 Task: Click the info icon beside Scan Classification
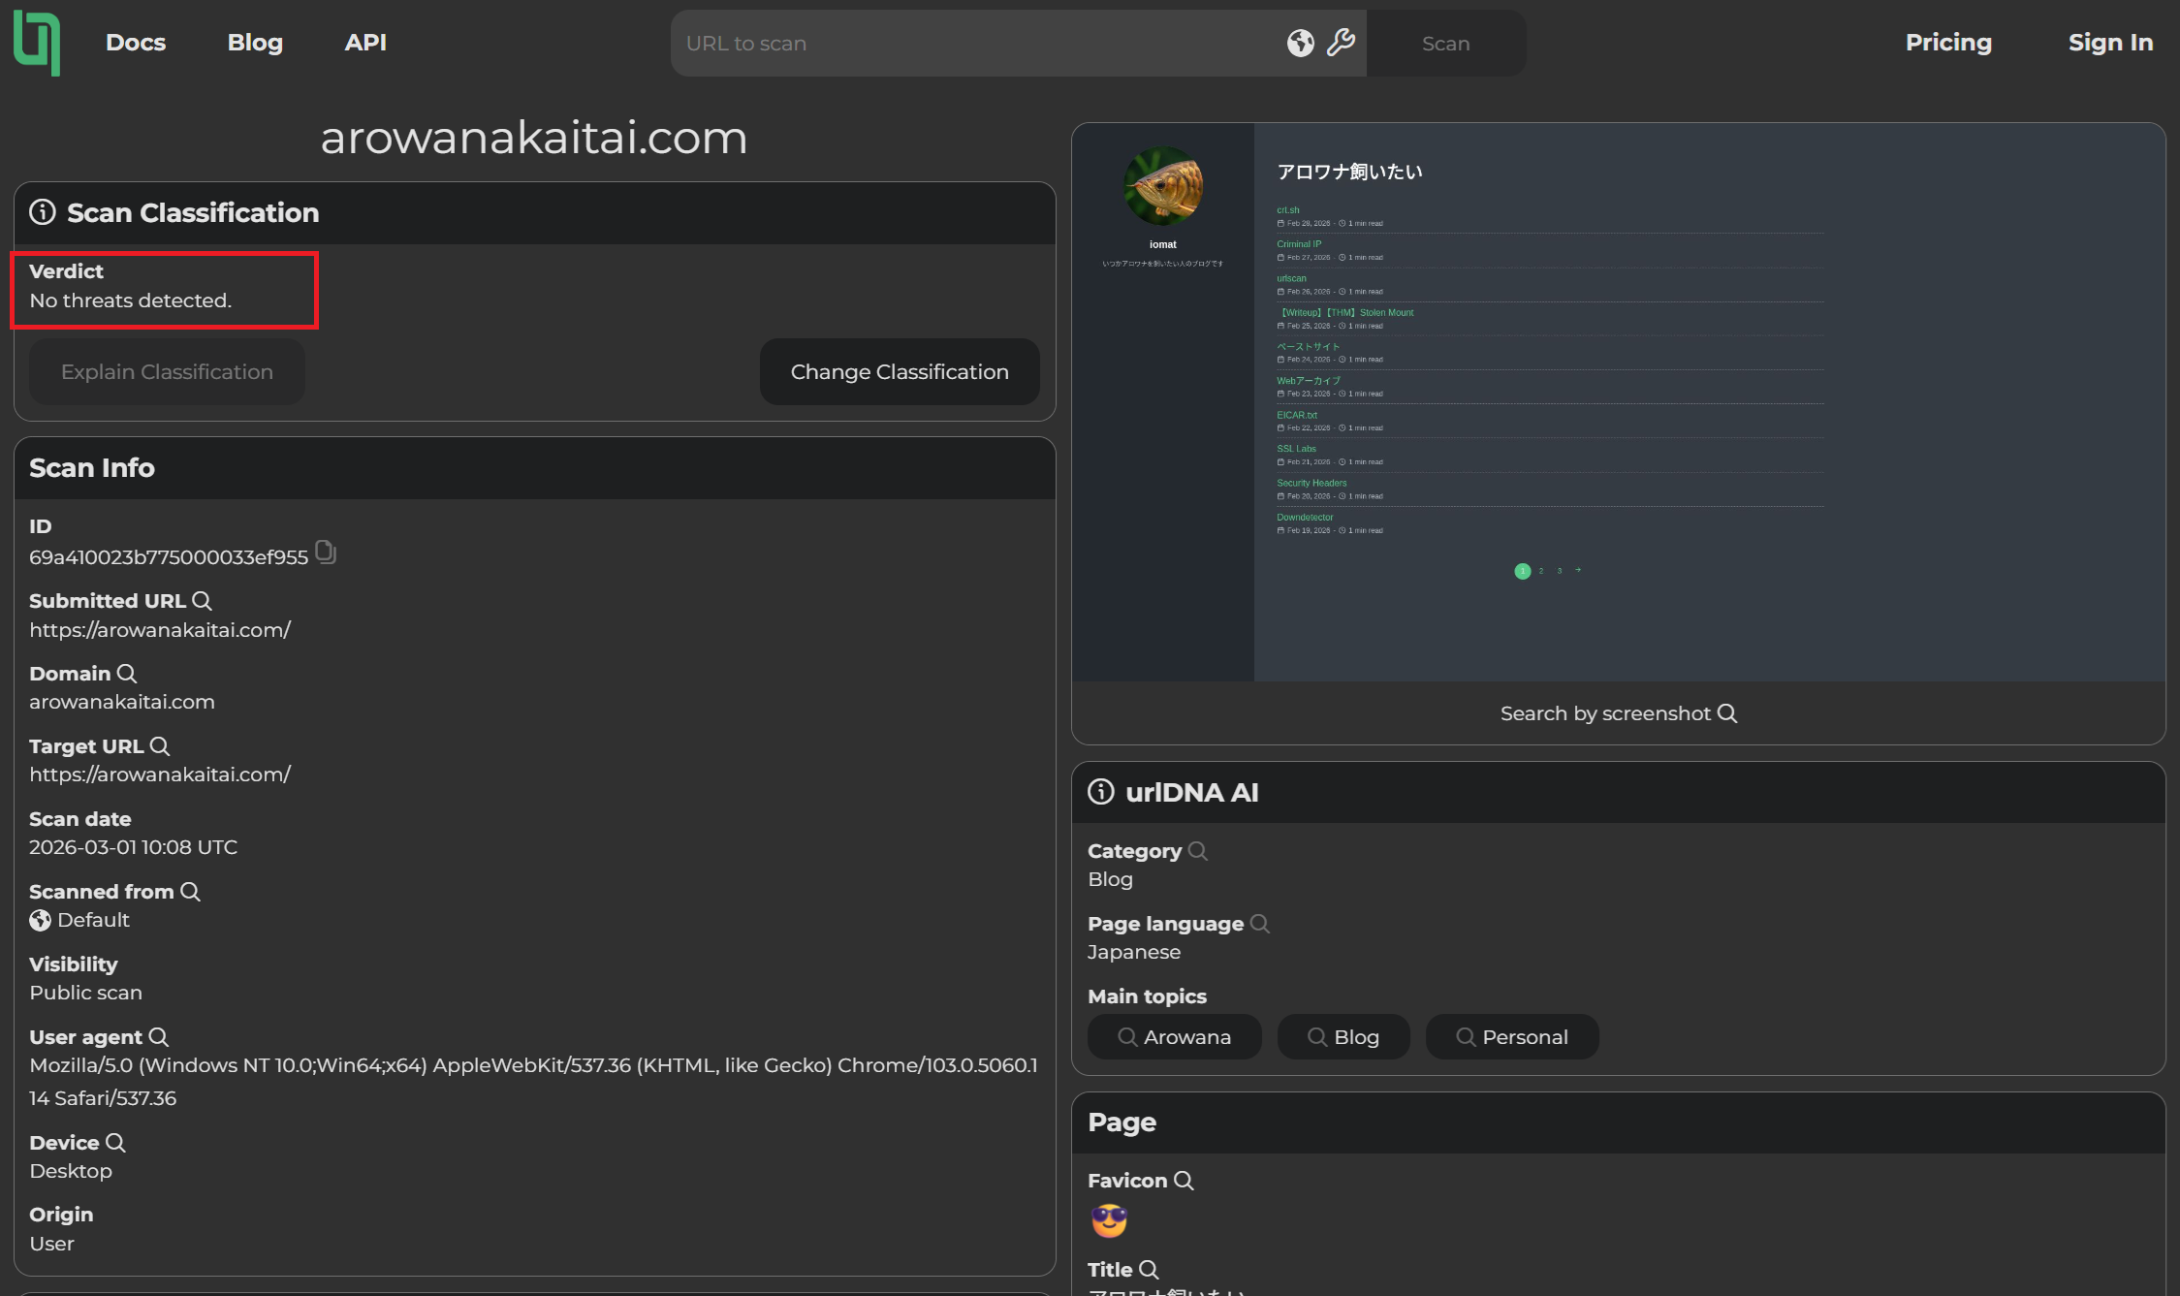pos(43,212)
